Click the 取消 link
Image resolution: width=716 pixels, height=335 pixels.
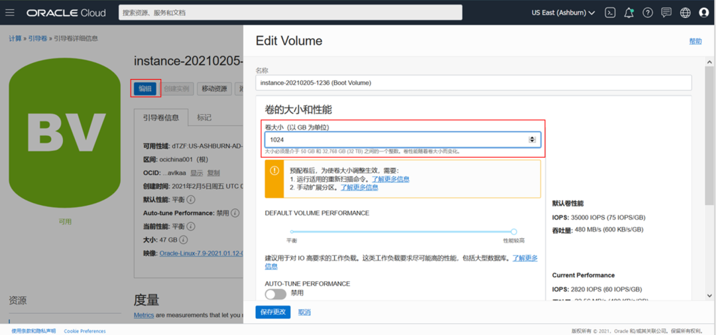click(304, 312)
